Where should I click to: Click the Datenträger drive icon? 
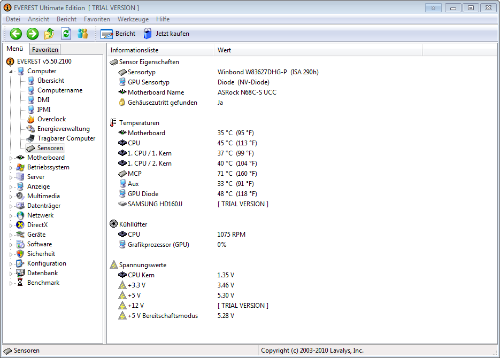[x=20, y=206]
